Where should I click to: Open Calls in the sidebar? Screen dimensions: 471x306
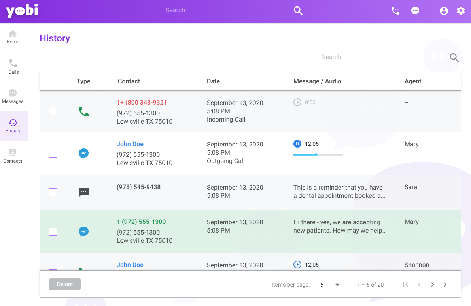point(13,67)
